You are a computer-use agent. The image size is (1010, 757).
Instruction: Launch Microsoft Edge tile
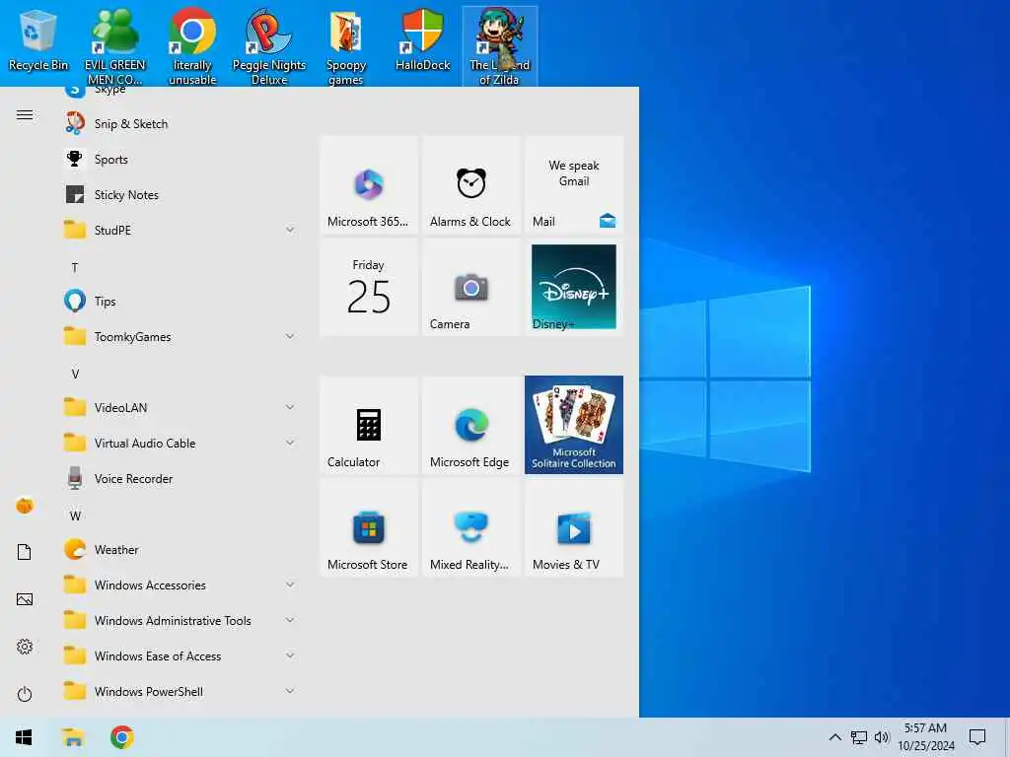click(x=470, y=425)
